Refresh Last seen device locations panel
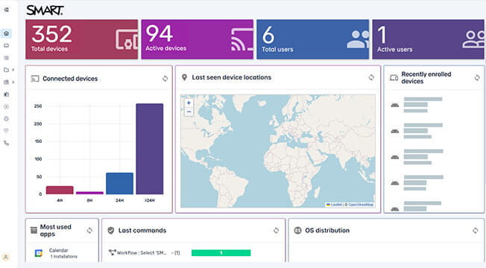The width and height of the screenshot is (486, 268). (x=371, y=77)
